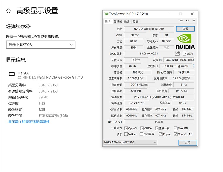223x172 pixels.
Task: Click the 总线接口 PCIe x8 2.0 value
Action: click(176, 66)
